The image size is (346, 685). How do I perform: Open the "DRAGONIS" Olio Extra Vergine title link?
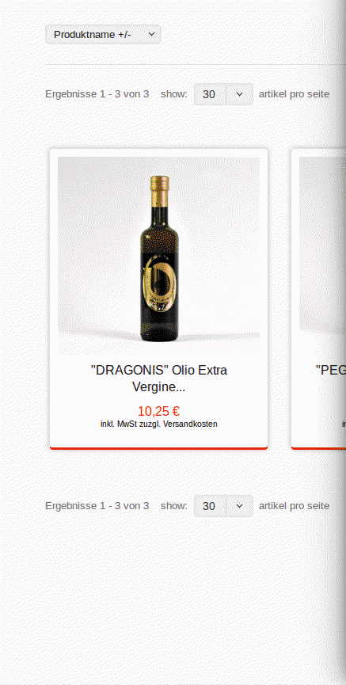click(158, 379)
